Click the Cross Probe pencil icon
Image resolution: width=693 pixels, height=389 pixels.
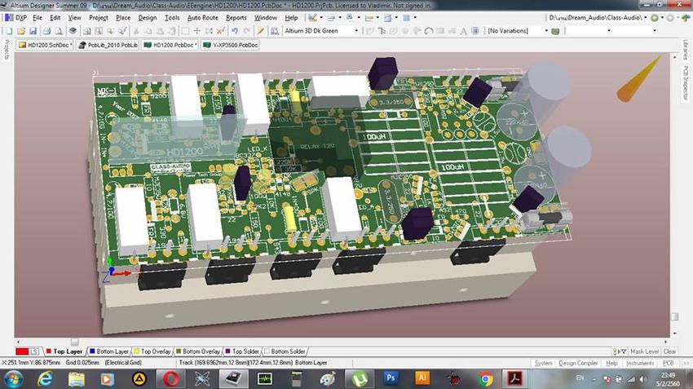tap(261, 31)
